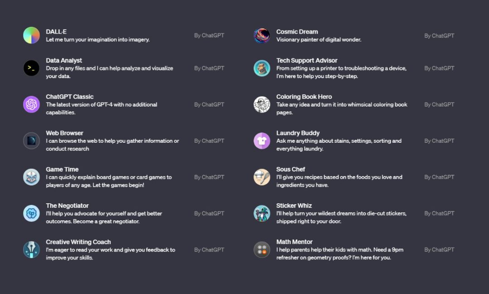489x294 pixels.
Task: Select the purple ChatGPT Classic logo icon
Action: pos(32,104)
